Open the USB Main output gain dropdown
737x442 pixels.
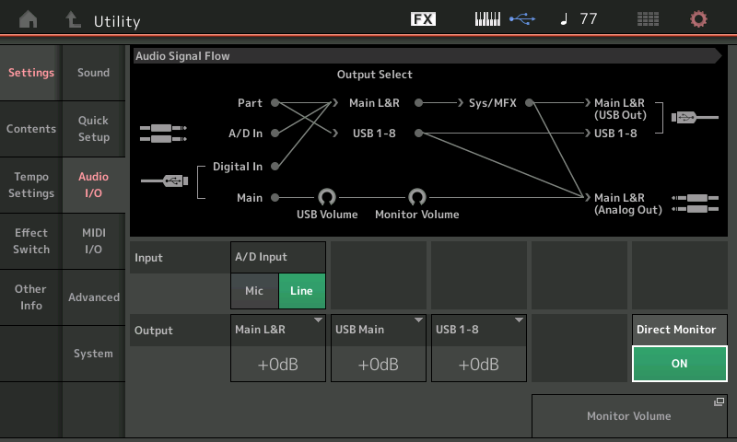pos(378,348)
